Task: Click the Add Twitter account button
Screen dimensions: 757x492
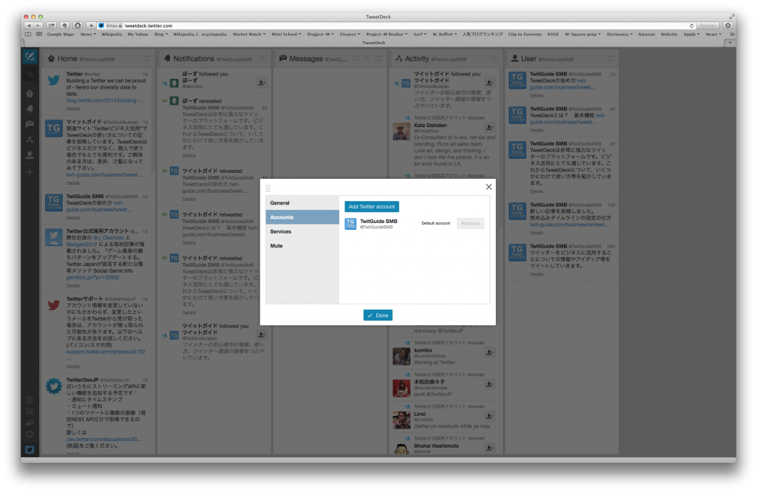Action: coord(371,206)
